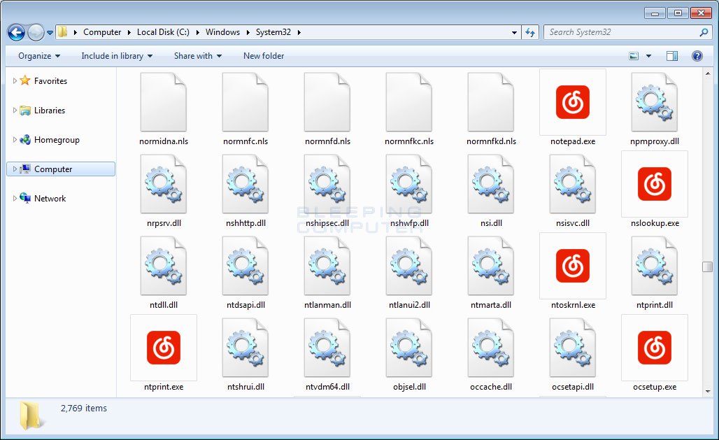Image resolution: width=719 pixels, height=440 pixels.
Task: Select the normidna.nls file
Action: (163, 103)
